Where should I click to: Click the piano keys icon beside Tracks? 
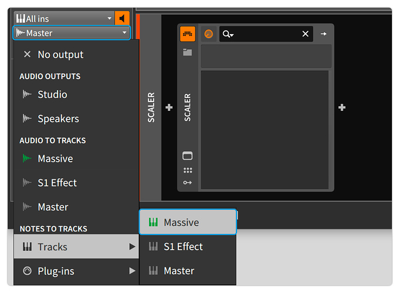click(27, 247)
